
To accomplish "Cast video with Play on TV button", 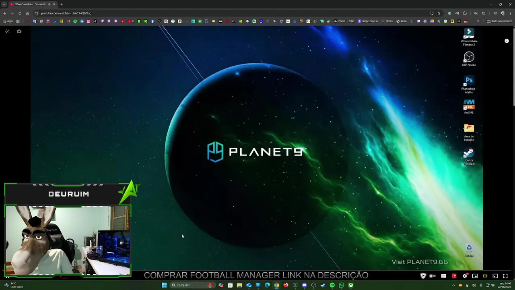I will coord(495,276).
